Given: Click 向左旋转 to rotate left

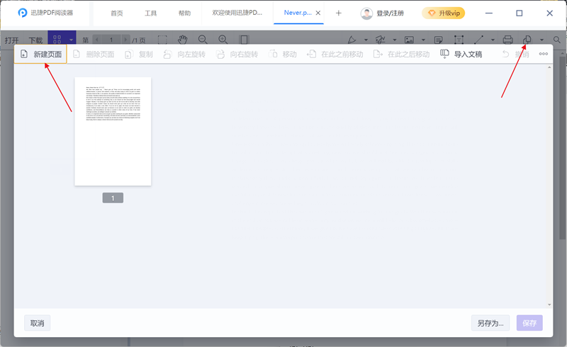Looking at the screenshot, I should point(184,55).
